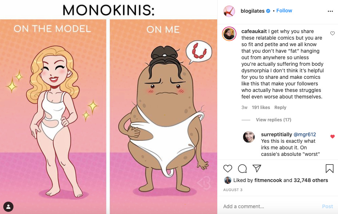Screen dimensions: 338x214
Task: Open comments via the speech bubble icon
Action: (x=242, y=169)
